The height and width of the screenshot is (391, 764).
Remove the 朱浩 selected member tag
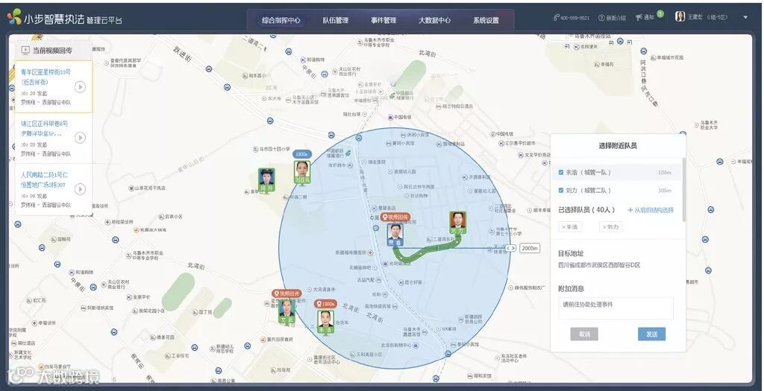(x=570, y=226)
